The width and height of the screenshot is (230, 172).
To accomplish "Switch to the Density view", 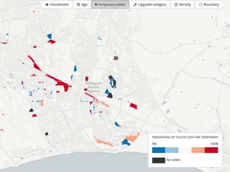I will click(182, 5).
